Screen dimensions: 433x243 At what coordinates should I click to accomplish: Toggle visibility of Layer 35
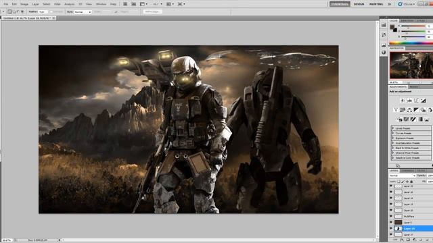(x=391, y=186)
